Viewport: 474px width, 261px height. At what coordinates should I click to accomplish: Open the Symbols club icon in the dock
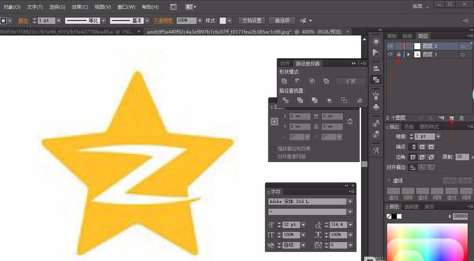coord(376,107)
